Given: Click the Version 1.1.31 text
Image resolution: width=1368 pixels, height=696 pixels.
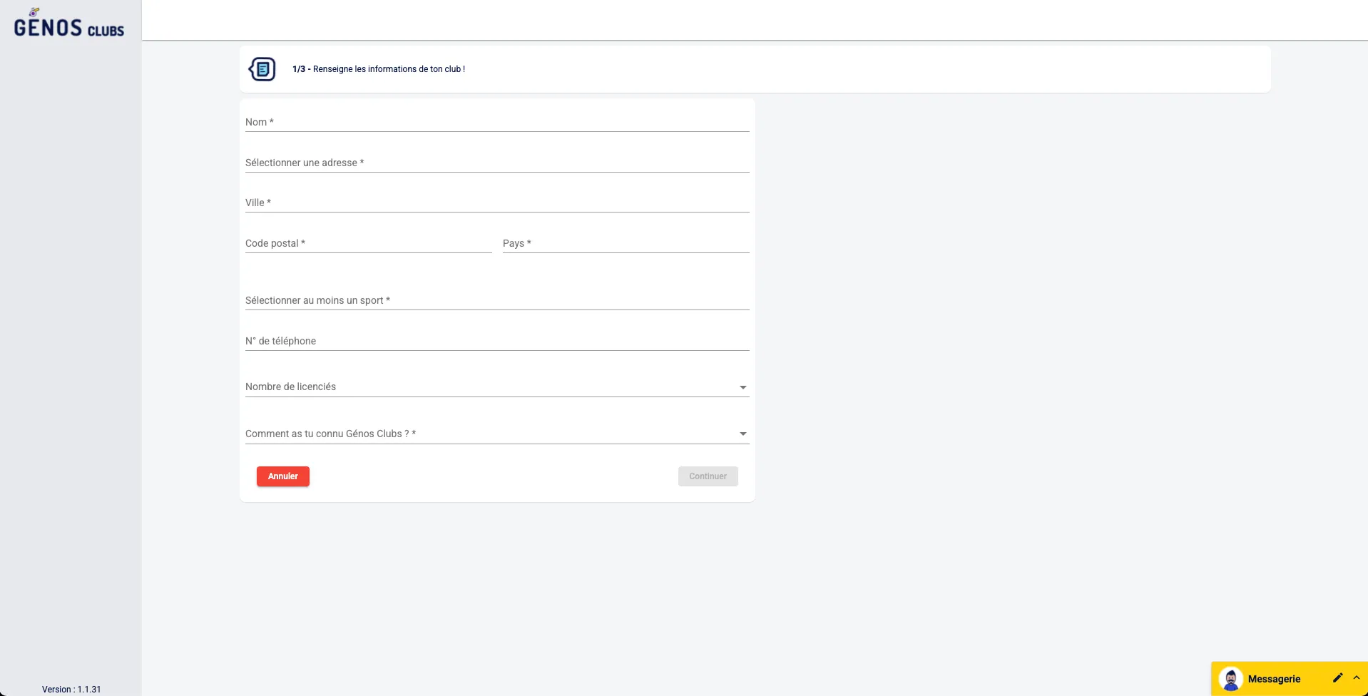Looking at the screenshot, I should click(x=71, y=689).
